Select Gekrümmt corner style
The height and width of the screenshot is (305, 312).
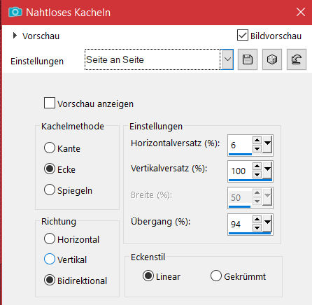tap(216, 276)
